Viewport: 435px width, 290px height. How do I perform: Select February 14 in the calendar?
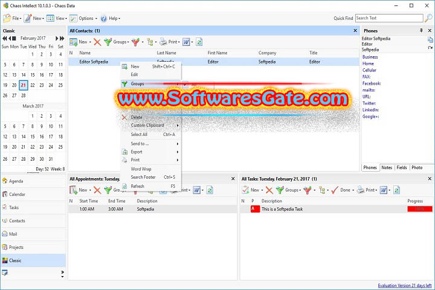(24, 75)
